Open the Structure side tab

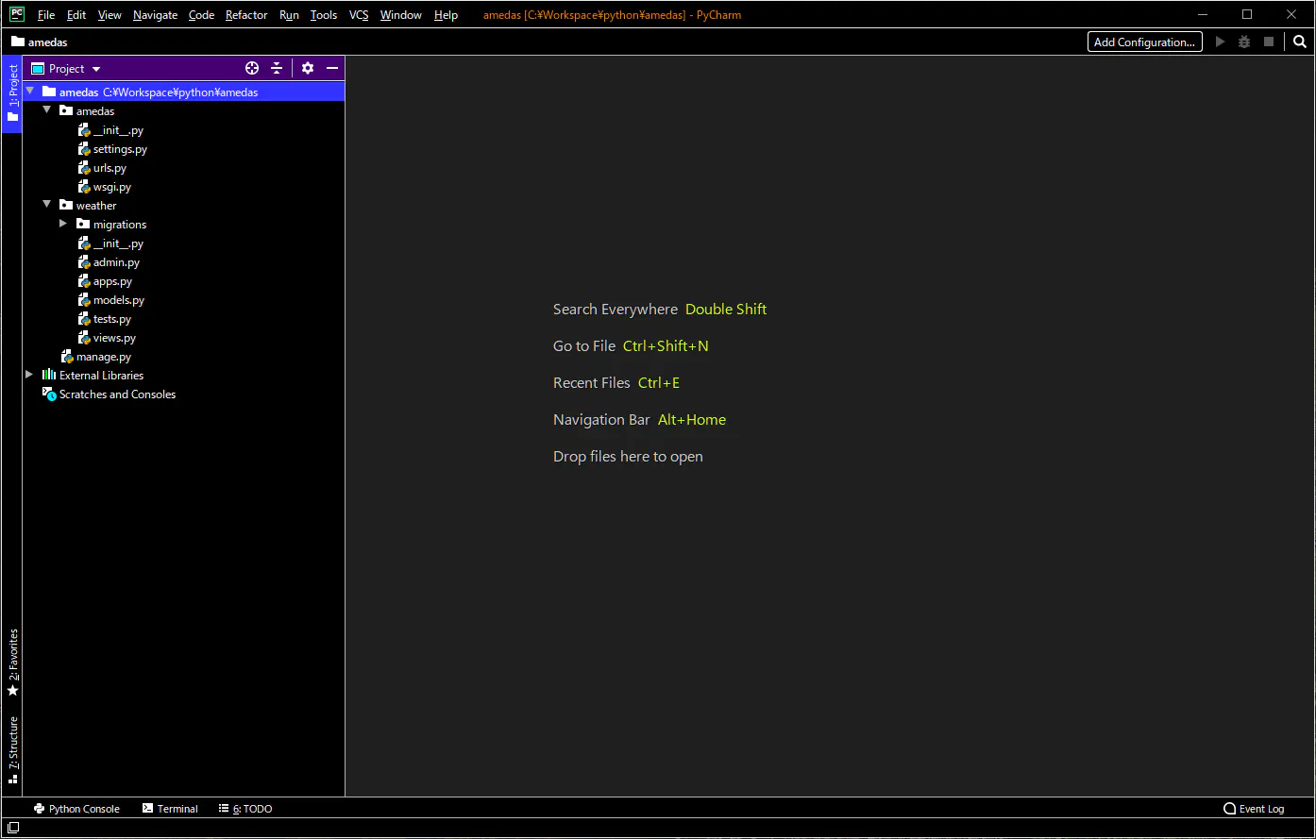[12, 750]
